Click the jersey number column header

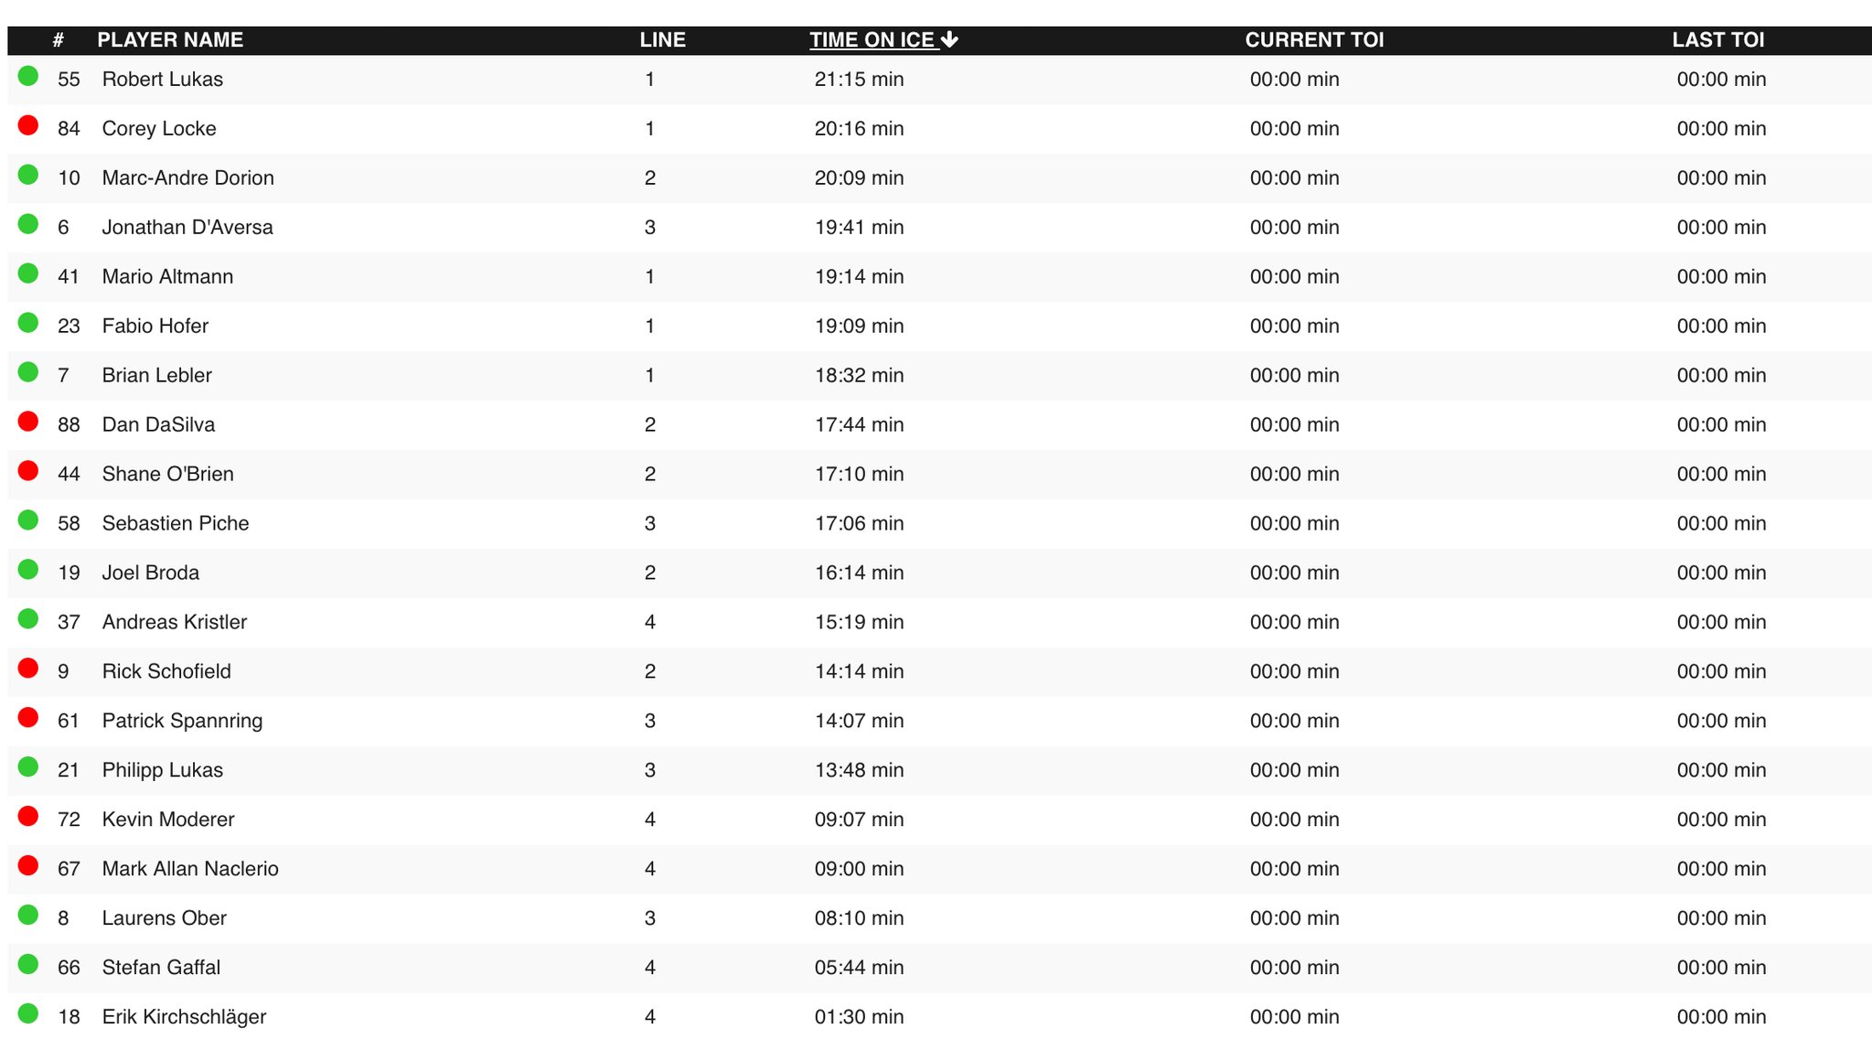click(59, 39)
